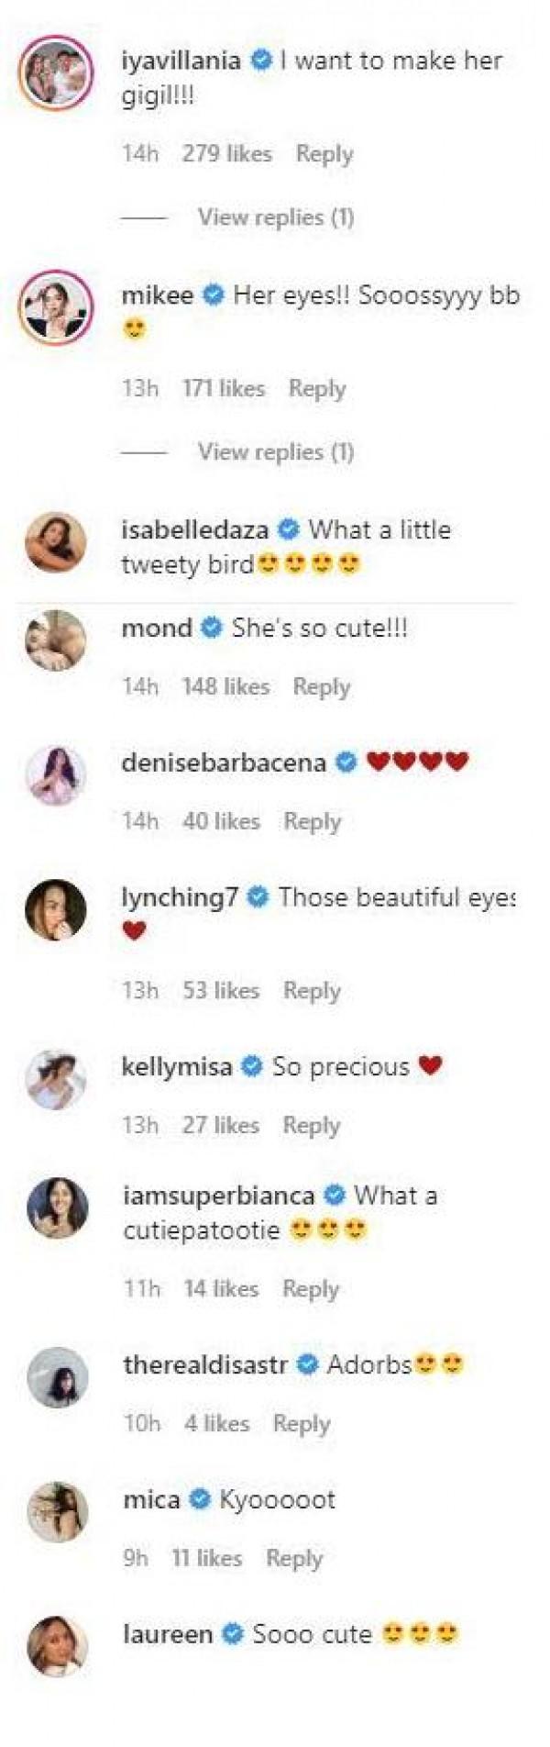
Task: Click verified badge beside iamsuperbianca
Action: point(335,1196)
